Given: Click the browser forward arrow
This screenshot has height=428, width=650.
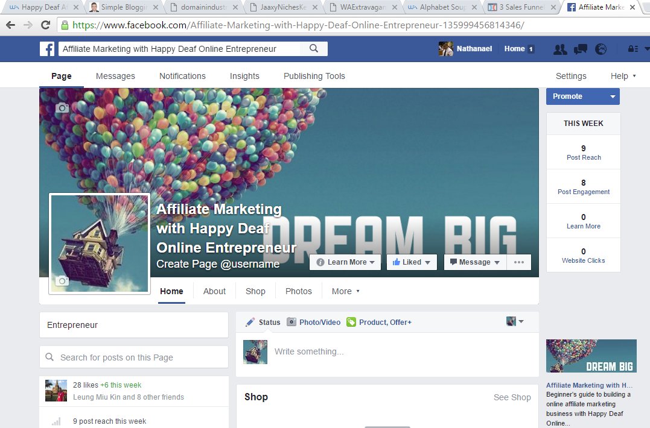Looking at the screenshot, I should 28,25.
